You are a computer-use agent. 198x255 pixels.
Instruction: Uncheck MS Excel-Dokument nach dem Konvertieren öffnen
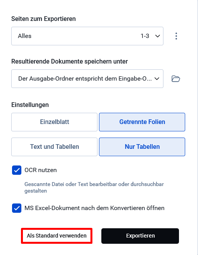[x=17, y=208]
